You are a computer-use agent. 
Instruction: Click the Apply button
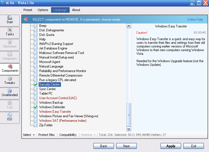pos(171,146)
